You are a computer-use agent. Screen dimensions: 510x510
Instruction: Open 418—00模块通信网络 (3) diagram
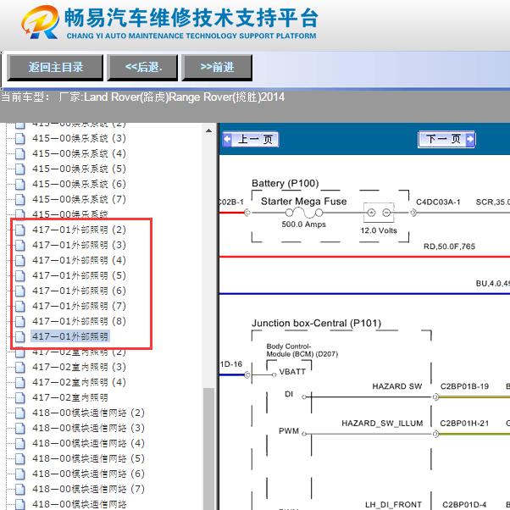tap(88, 429)
